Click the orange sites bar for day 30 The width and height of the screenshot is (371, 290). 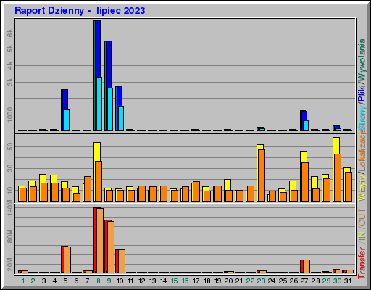coord(338,178)
